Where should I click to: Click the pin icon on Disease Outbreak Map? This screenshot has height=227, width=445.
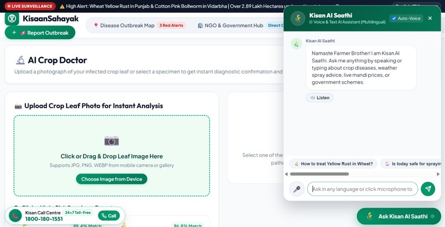click(x=96, y=25)
